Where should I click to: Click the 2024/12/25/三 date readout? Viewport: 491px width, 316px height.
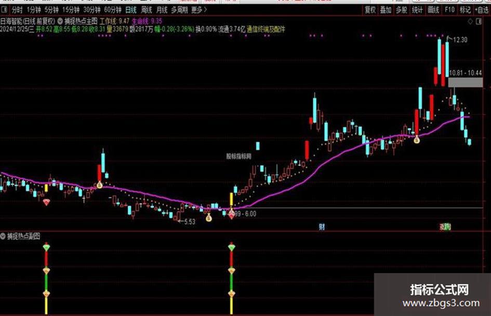(x=17, y=30)
